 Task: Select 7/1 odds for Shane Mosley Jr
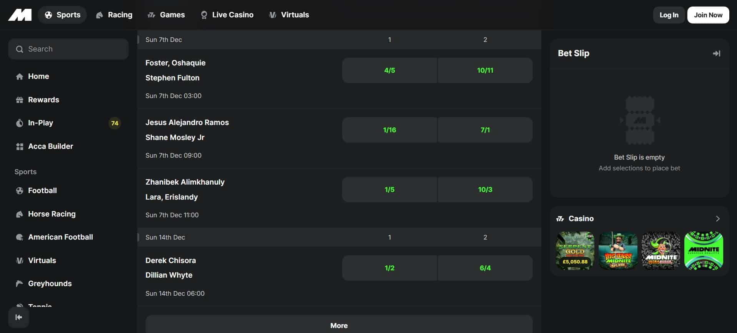pyautogui.click(x=485, y=130)
